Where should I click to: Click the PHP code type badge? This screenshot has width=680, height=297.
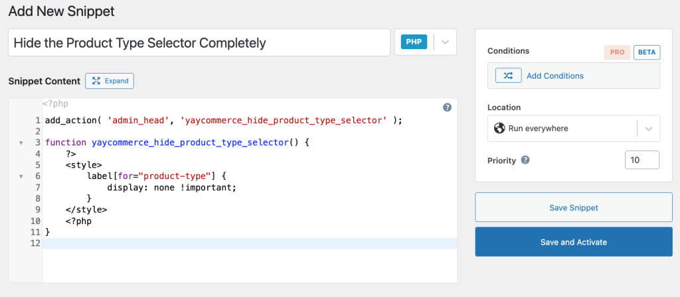coord(414,42)
